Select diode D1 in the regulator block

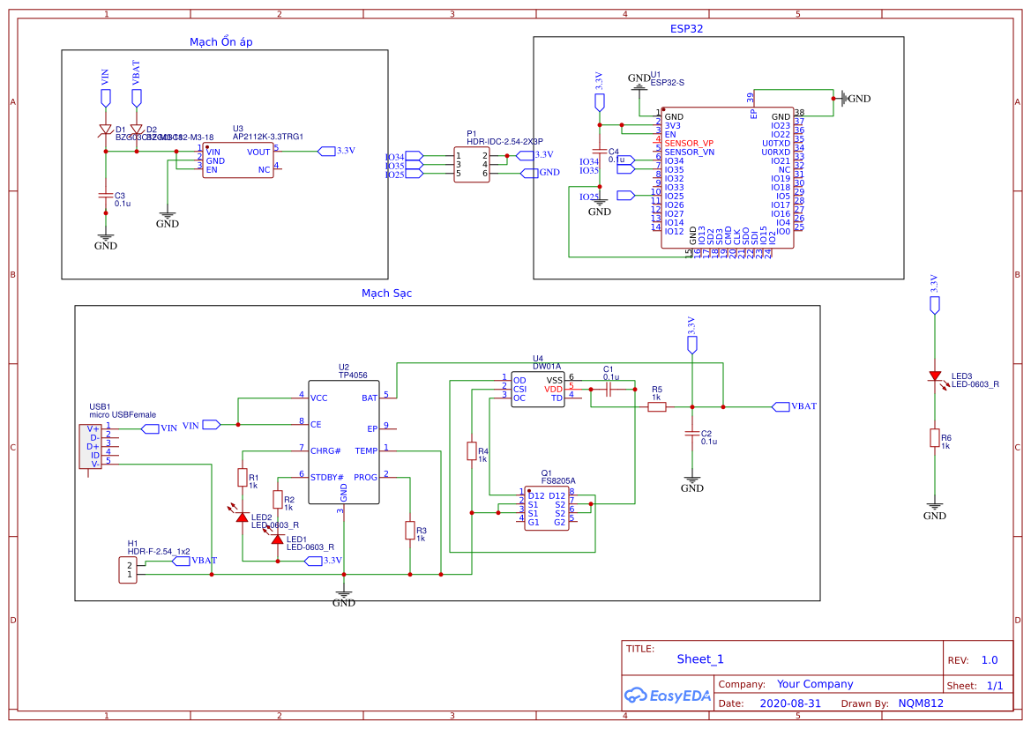click(x=105, y=130)
